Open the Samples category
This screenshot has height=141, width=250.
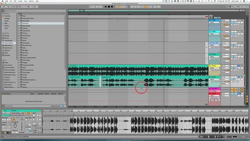(7, 55)
